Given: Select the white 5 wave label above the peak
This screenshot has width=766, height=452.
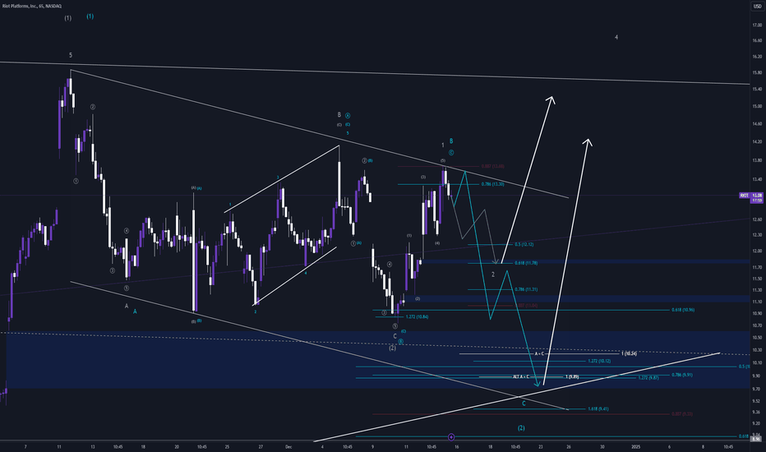Looking at the screenshot, I should [x=71, y=55].
